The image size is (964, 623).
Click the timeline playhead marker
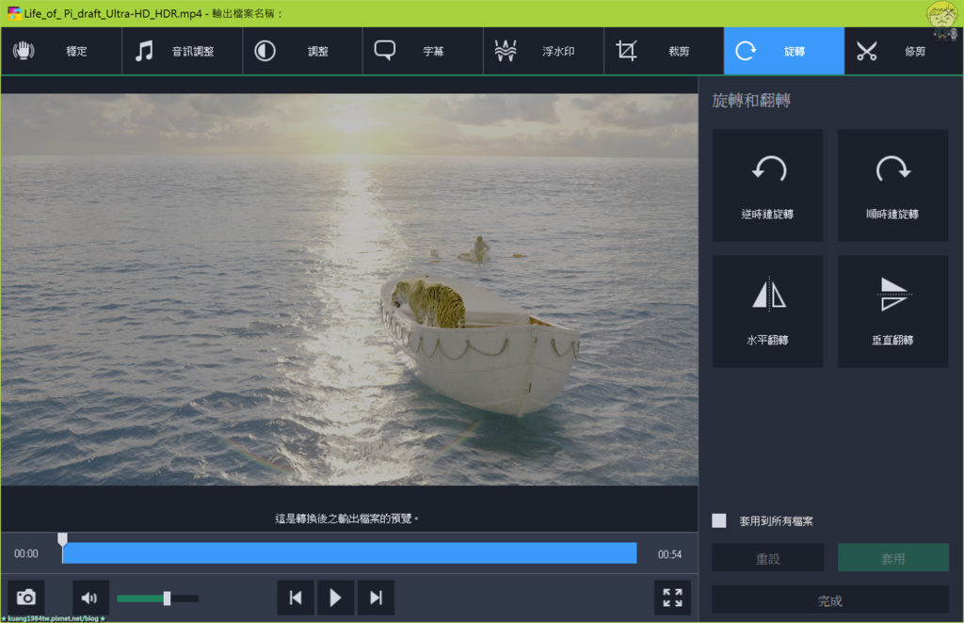pyautogui.click(x=62, y=539)
